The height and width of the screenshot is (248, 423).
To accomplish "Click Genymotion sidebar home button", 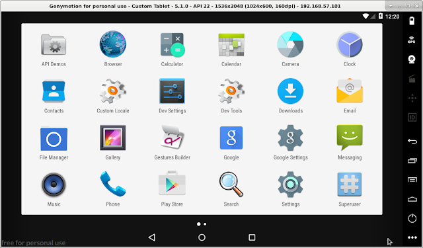I will [x=412, y=199].
